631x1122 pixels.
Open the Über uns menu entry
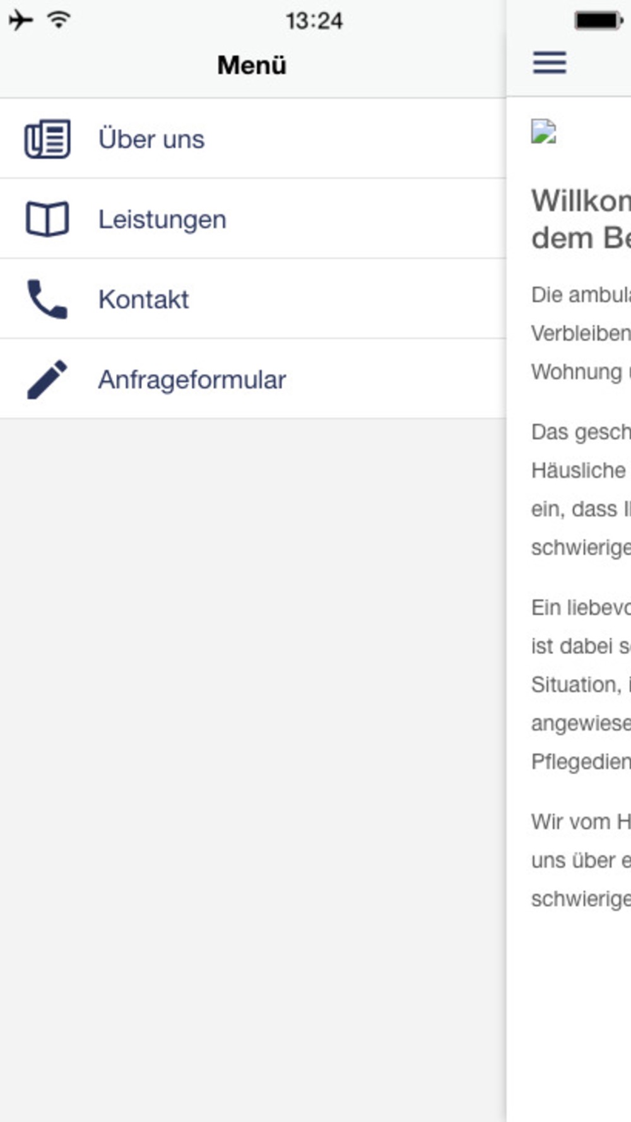click(x=252, y=138)
